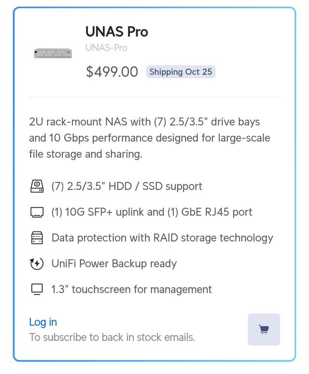Open the UNAS Pro product thumbnail image
This screenshot has width=309, height=374.
[53, 53]
